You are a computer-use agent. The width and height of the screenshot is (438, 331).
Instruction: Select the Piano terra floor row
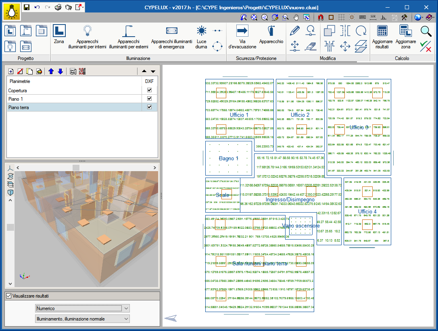[82, 107]
